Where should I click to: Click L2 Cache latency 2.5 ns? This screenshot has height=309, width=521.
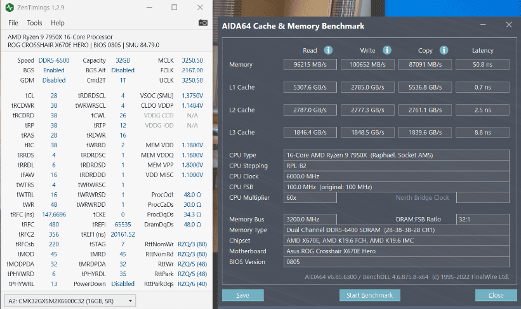coord(482,110)
